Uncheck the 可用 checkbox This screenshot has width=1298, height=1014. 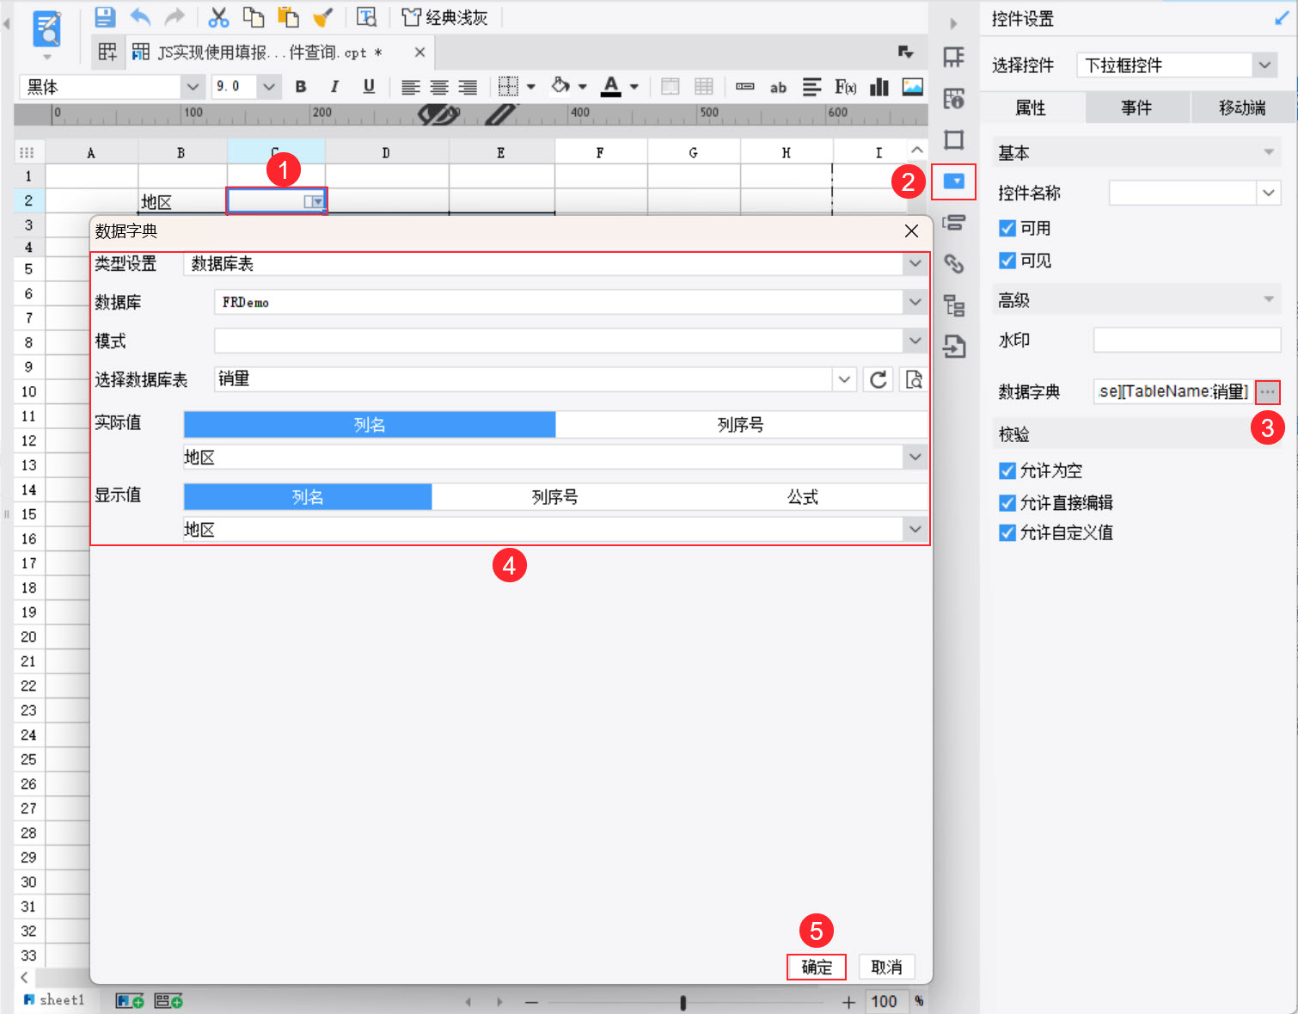(x=1007, y=228)
